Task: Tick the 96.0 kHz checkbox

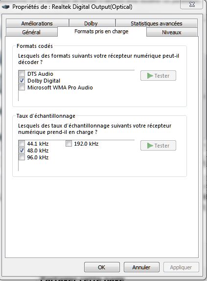Action: coord(22,157)
